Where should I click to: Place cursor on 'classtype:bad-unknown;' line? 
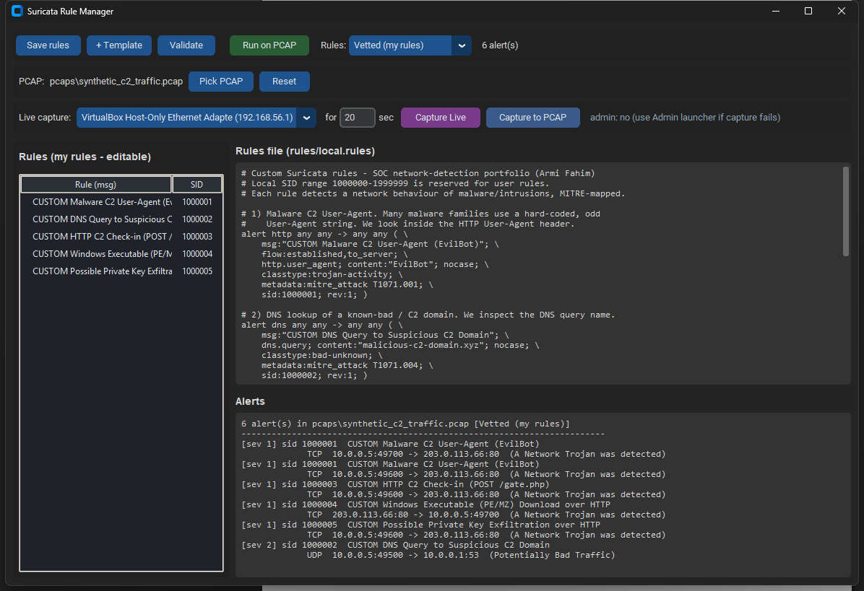(x=321, y=356)
